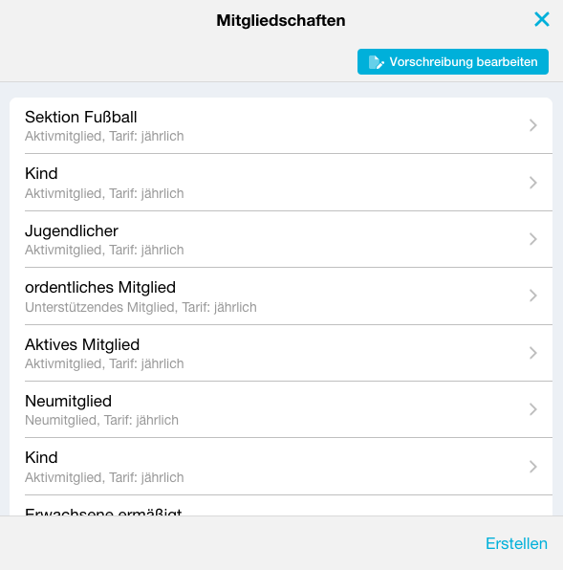Image resolution: width=563 pixels, height=570 pixels.
Task: Click chevron next to first Kind row
Action: 532,183
